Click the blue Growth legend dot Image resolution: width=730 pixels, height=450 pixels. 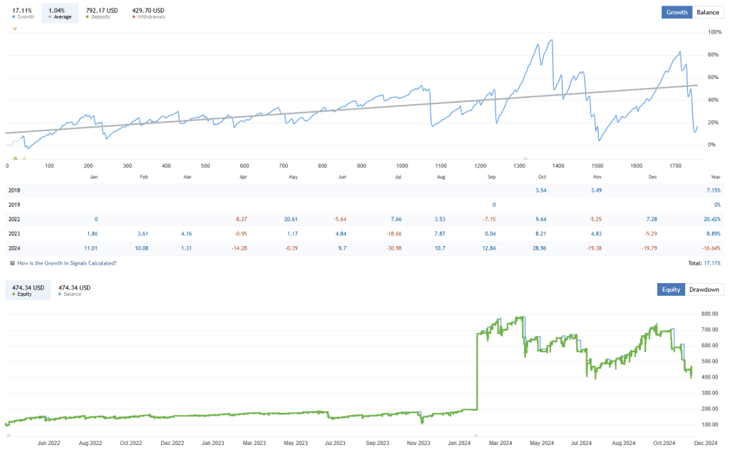point(14,16)
